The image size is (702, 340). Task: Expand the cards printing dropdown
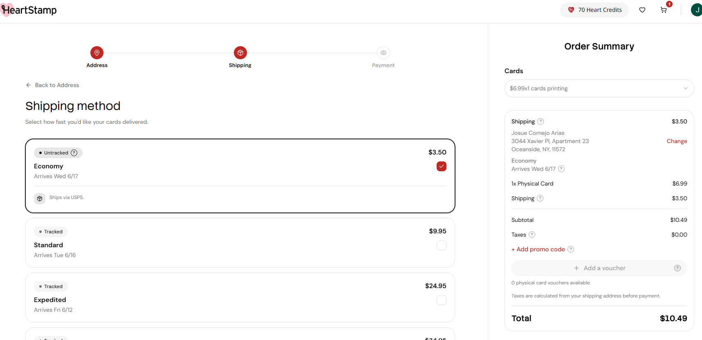[599, 88]
